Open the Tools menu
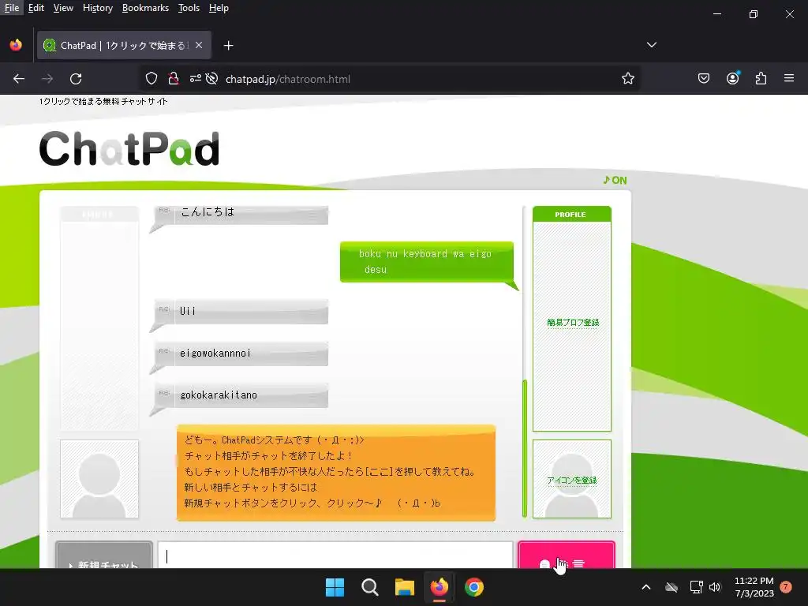808x606 pixels. pos(189,8)
